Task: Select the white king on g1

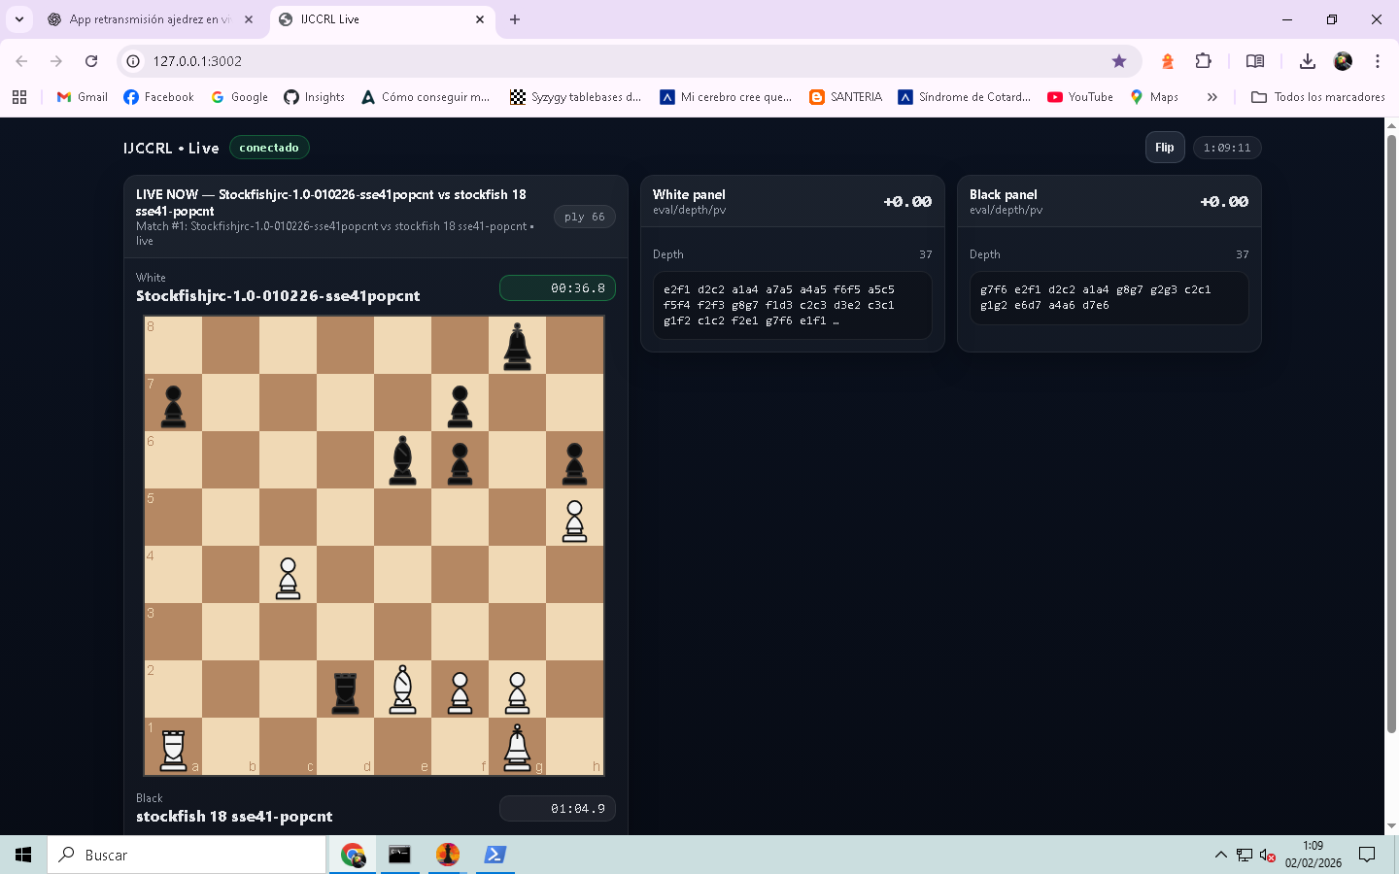Action: point(517,748)
